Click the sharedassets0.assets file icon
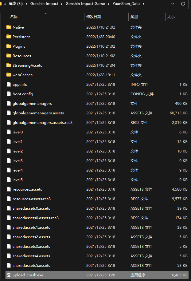Image resolution: width=191 pixels, height=281 pixels. click(x=9, y=208)
